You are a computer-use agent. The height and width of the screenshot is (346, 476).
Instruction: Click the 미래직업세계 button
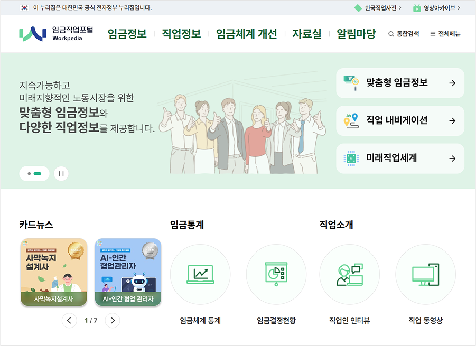tap(400, 158)
